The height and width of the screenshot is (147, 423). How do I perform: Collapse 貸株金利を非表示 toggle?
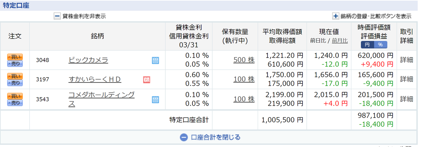[x=80, y=16]
